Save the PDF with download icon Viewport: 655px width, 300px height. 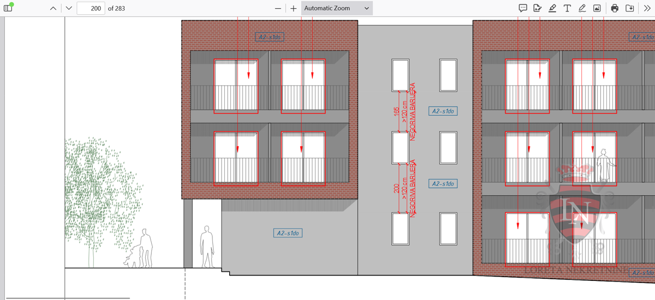coord(629,8)
